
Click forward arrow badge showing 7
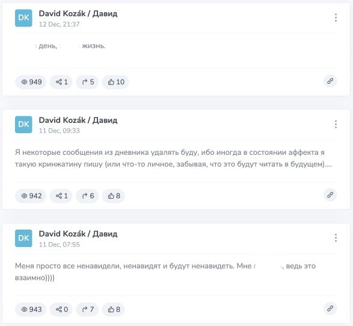point(87,309)
